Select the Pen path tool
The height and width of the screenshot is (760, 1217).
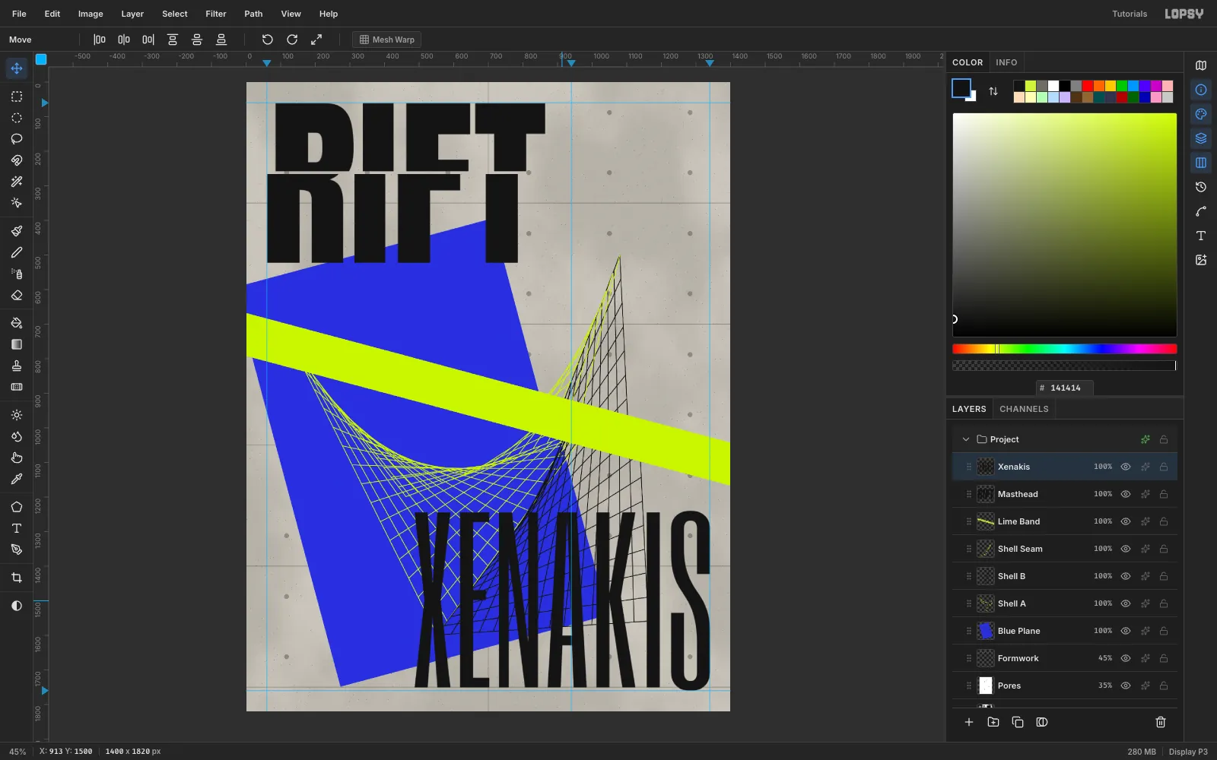[17, 549]
